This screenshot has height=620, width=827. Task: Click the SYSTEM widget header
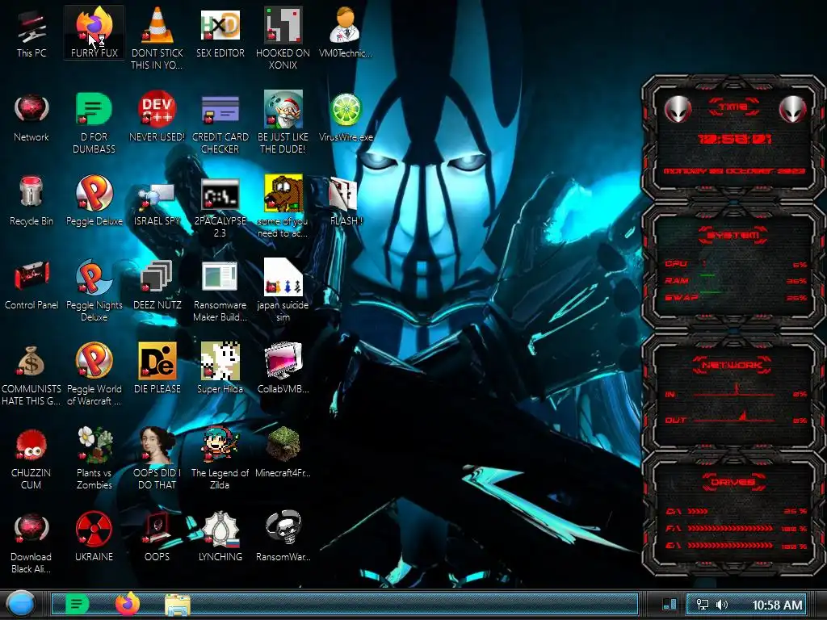733,235
